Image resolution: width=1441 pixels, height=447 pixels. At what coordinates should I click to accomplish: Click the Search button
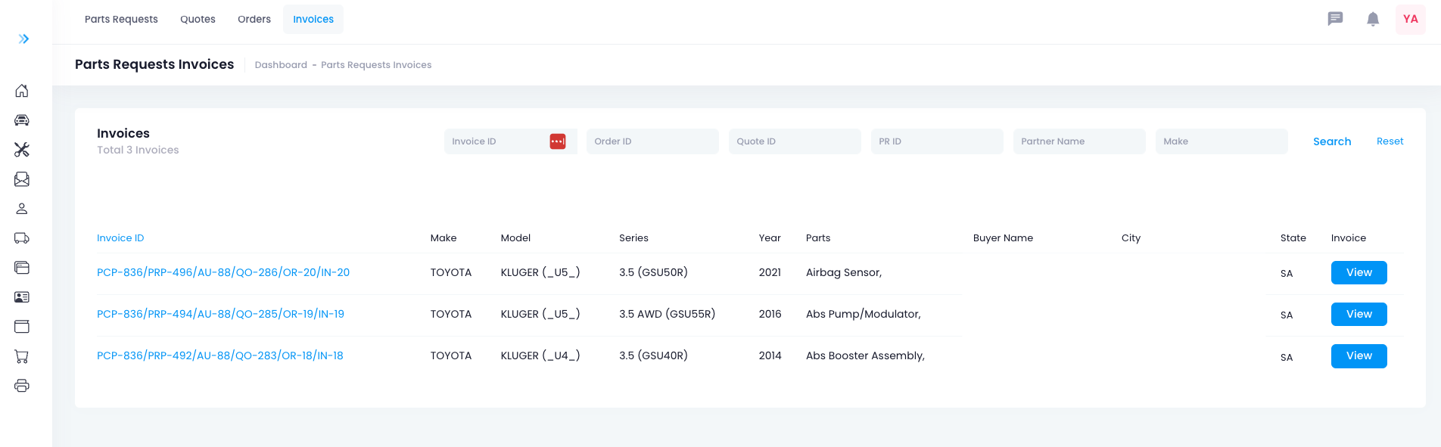tap(1332, 141)
